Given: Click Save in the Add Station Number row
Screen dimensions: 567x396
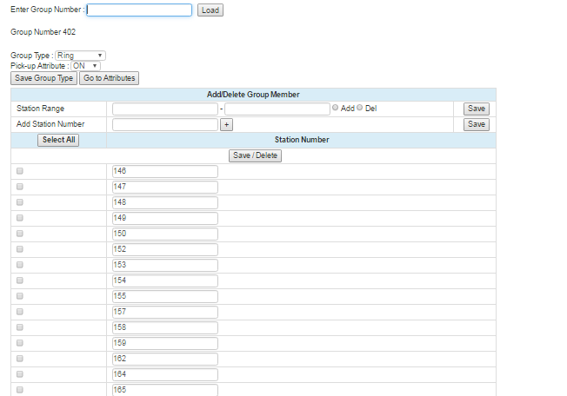Looking at the screenshot, I should pyautogui.click(x=476, y=124).
